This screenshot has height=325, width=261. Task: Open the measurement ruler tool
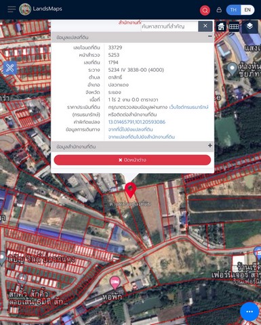(x=234, y=26)
